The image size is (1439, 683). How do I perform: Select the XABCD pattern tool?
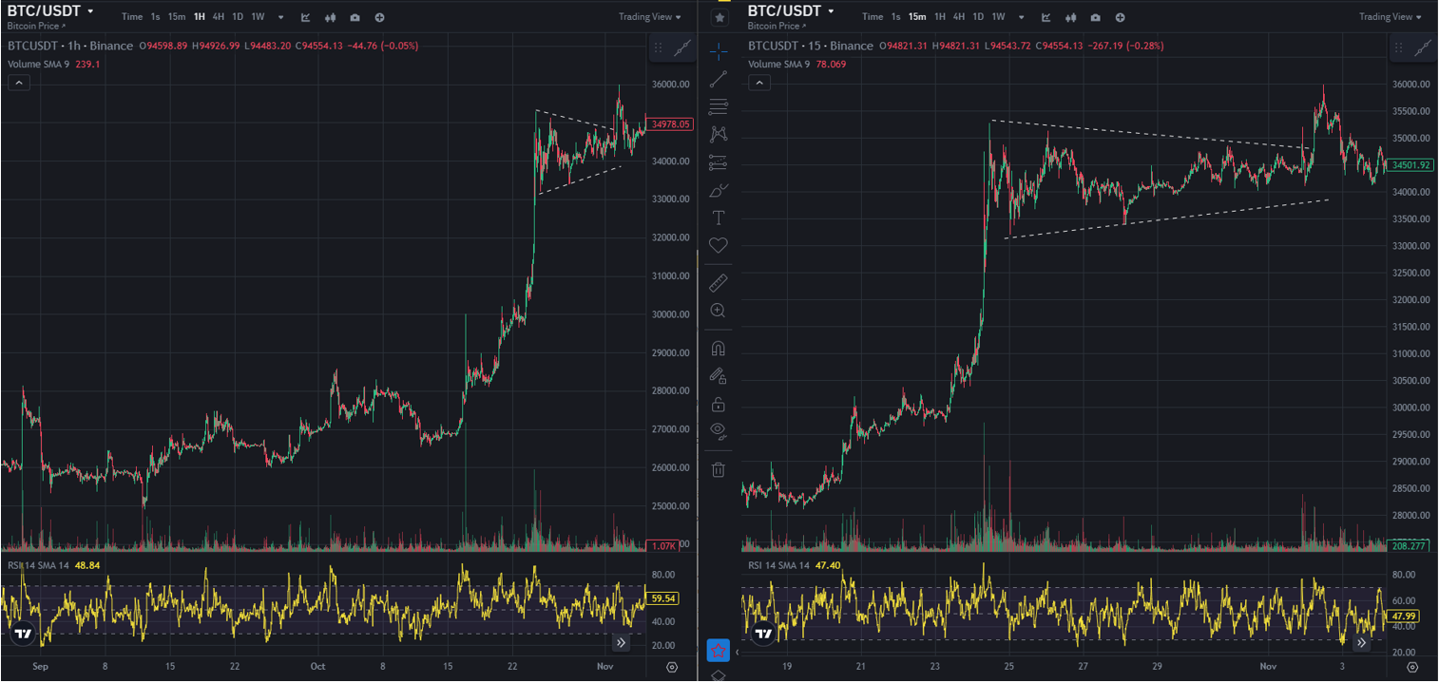[x=719, y=134]
